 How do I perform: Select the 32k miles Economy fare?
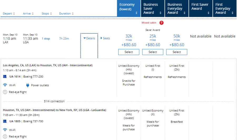click(129, 52)
